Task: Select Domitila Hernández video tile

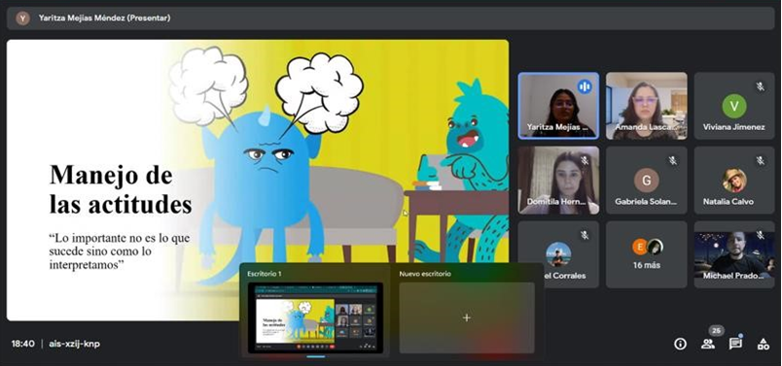Action: (558, 181)
